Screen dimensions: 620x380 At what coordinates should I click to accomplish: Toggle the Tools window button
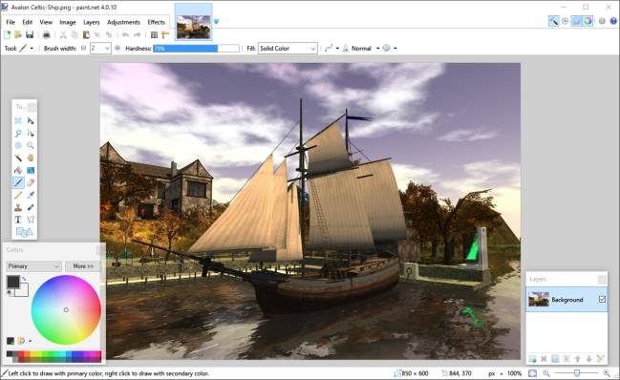pyautogui.click(x=553, y=21)
